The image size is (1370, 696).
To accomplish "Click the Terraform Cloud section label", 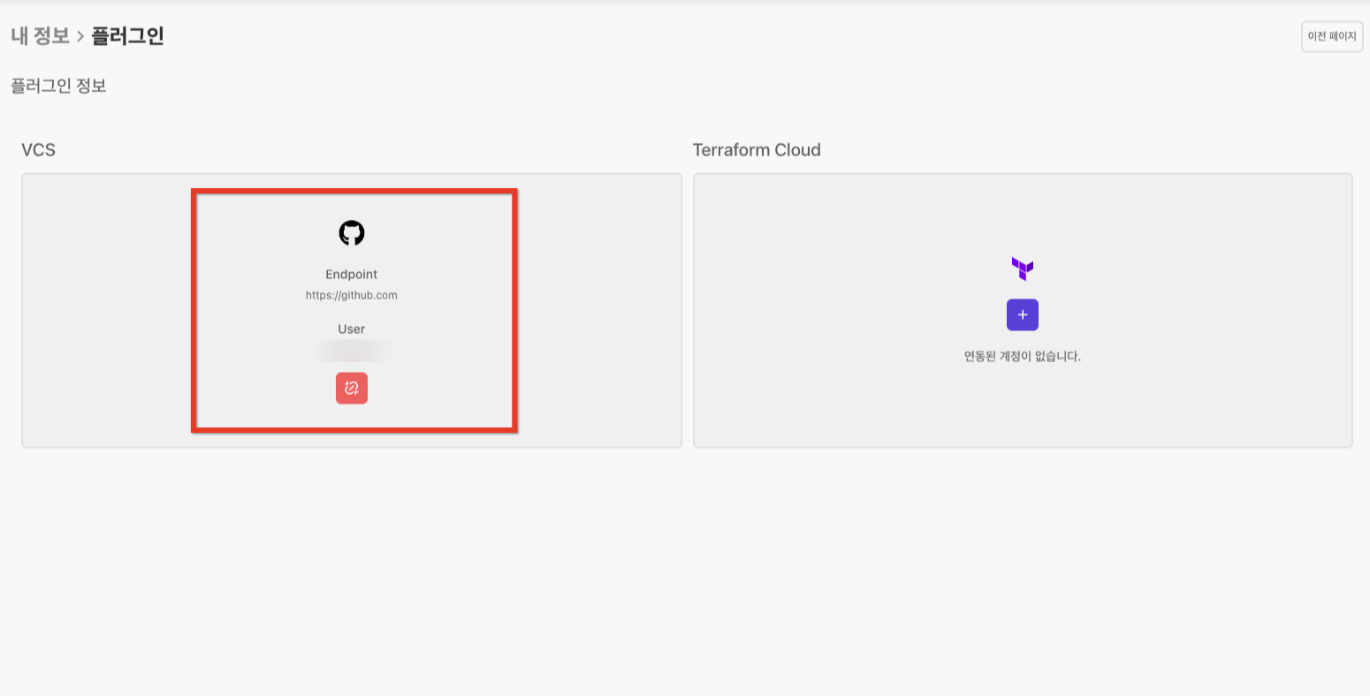I will coord(757,150).
